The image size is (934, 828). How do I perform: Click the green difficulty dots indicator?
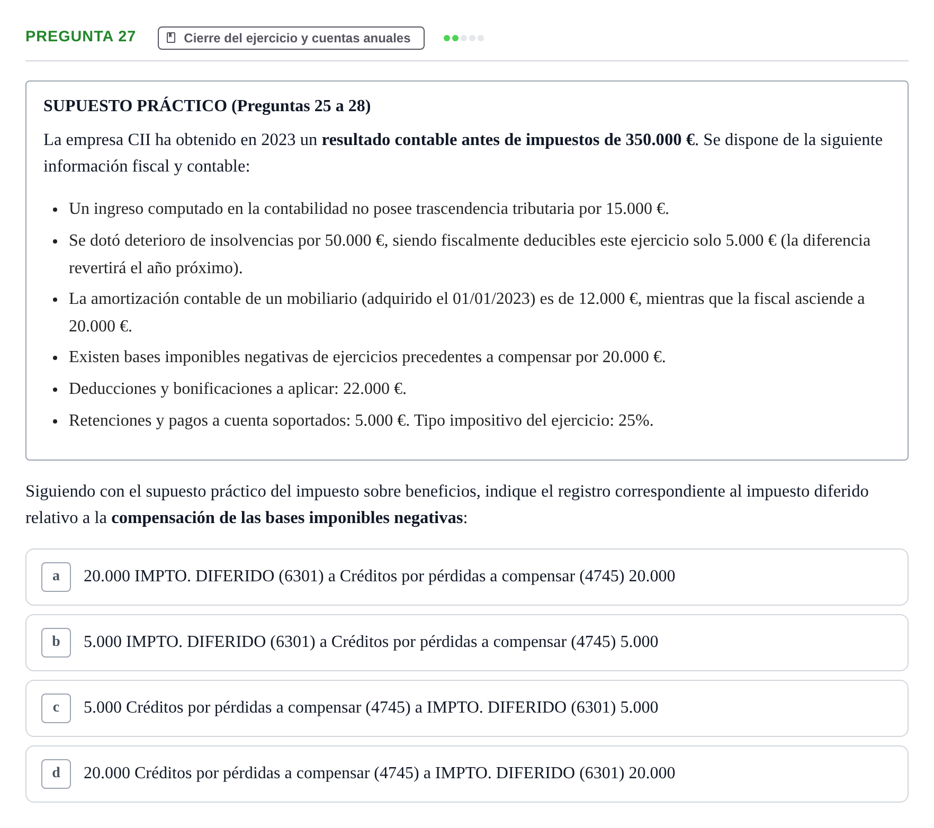coord(464,38)
